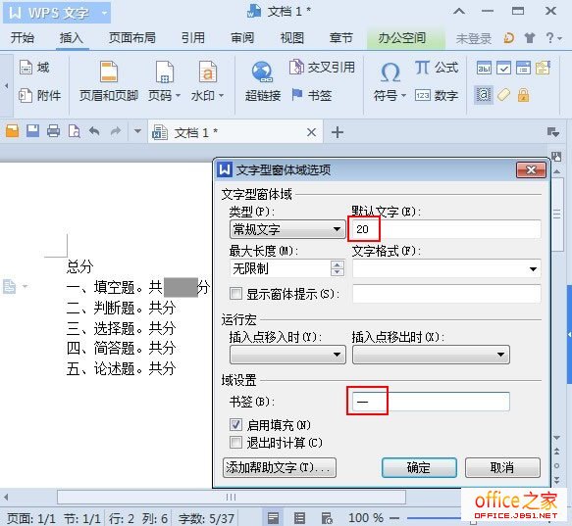Undo the last action

(x=94, y=131)
